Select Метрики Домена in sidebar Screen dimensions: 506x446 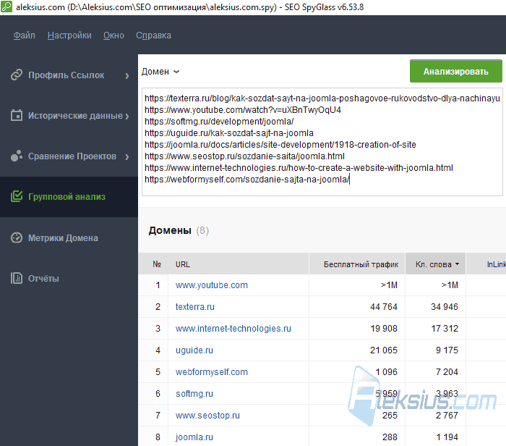click(69, 238)
